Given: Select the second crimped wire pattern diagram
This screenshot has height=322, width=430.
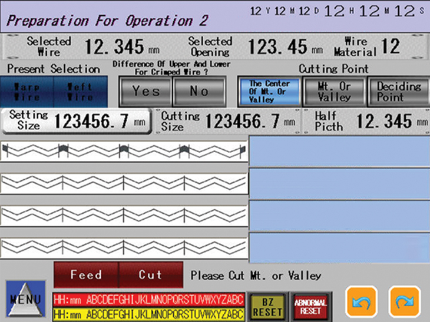Looking at the screenshot, I should tap(124, 184).
